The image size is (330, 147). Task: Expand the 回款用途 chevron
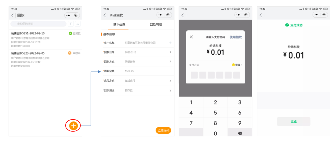(x=170, y=90)
